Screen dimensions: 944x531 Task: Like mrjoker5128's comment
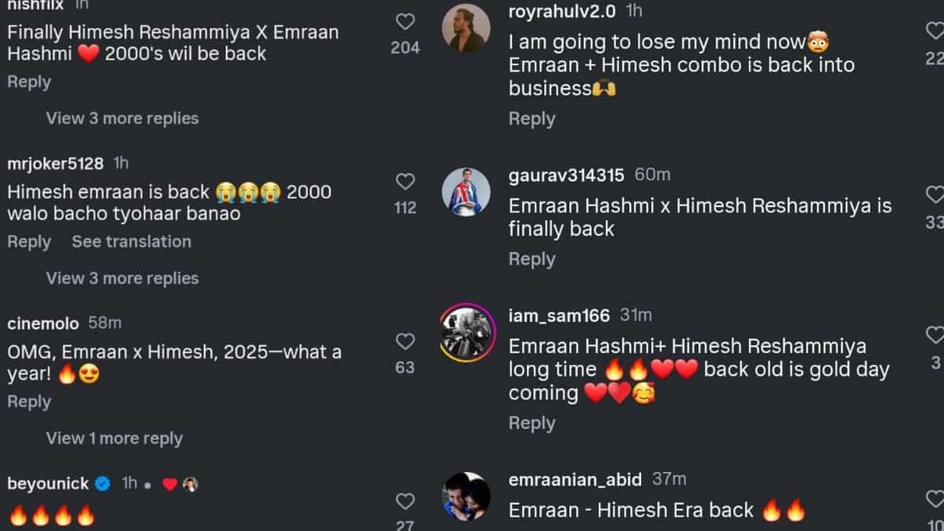(405, 183)
